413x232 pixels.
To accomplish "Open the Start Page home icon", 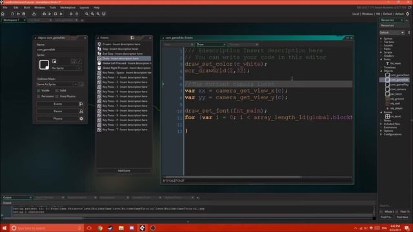I will coord(3,14).
